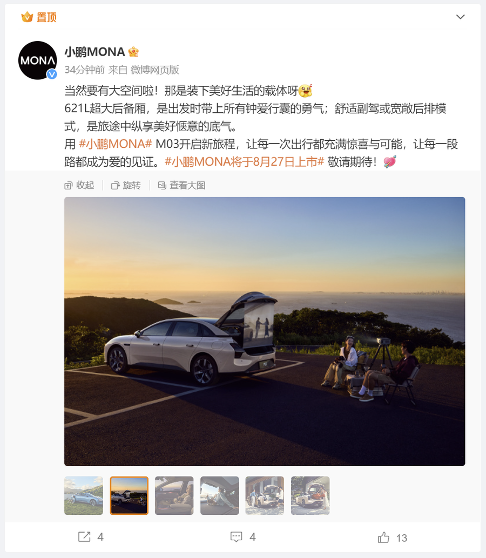The width and height of the screenshot is (486, 558).
Task: Click the repost share icon
Action: click(x=84, y=536)
